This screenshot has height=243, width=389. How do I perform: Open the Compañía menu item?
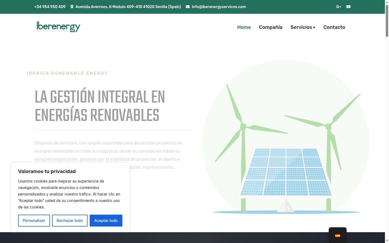pyautogui.click(x=271, y=27)
